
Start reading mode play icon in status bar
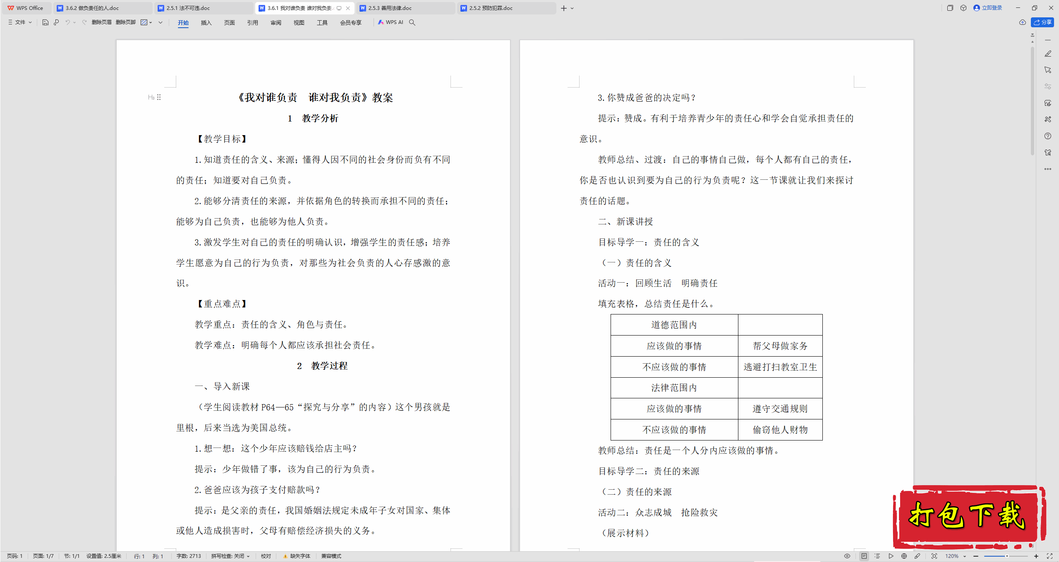click(x=891, y=556)
